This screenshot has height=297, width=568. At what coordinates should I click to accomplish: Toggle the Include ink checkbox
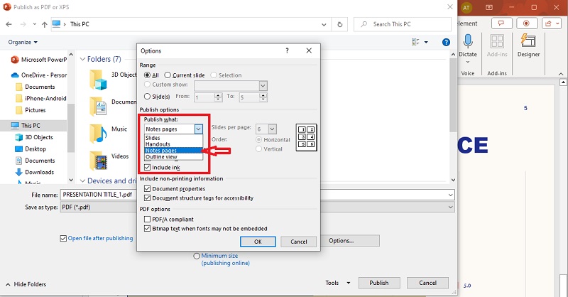[147, 167]
